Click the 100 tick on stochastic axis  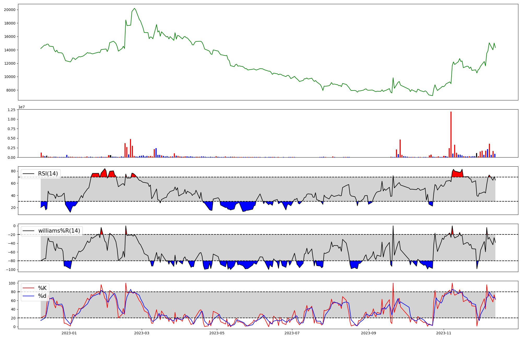click(x=12, y=283)
